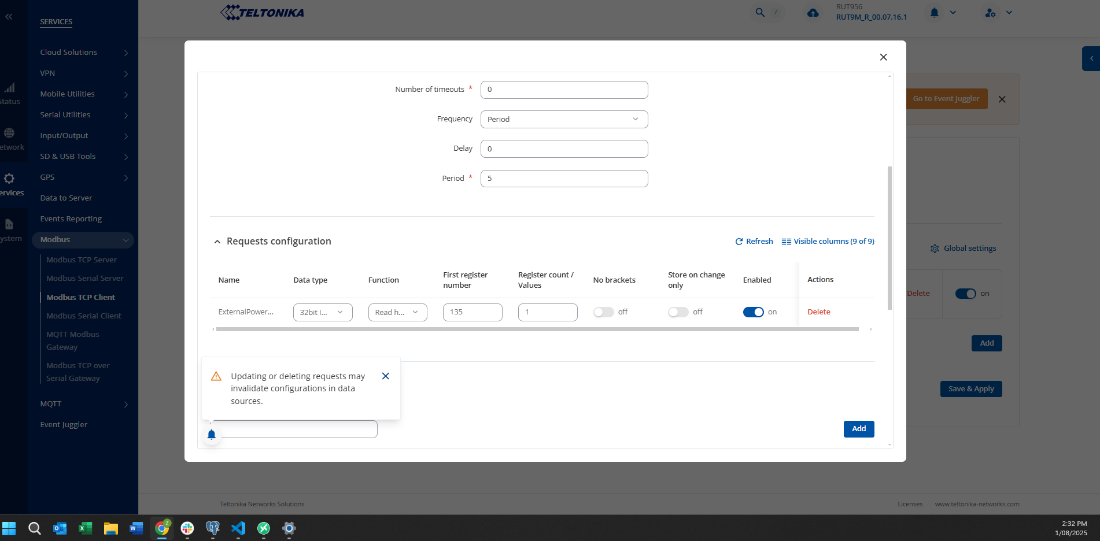Open Outlook from the taskbar

(60, 528)
